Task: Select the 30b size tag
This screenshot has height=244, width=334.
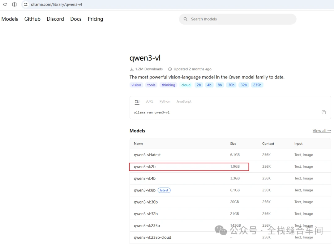Action: [231, 85]
